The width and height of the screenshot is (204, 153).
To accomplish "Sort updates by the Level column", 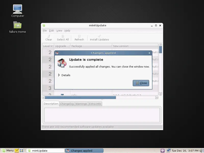I will tap(48, 46).
